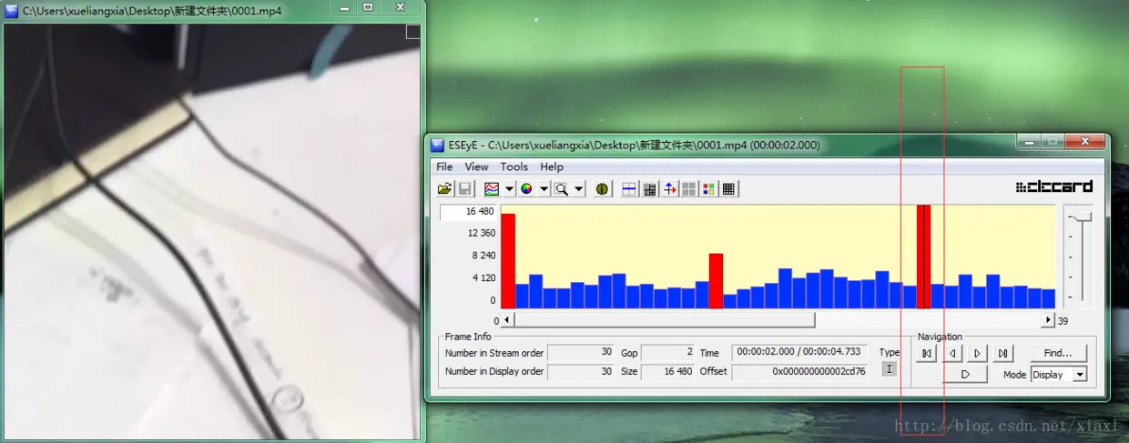Open a file with the folder toolbar icon

444,188
